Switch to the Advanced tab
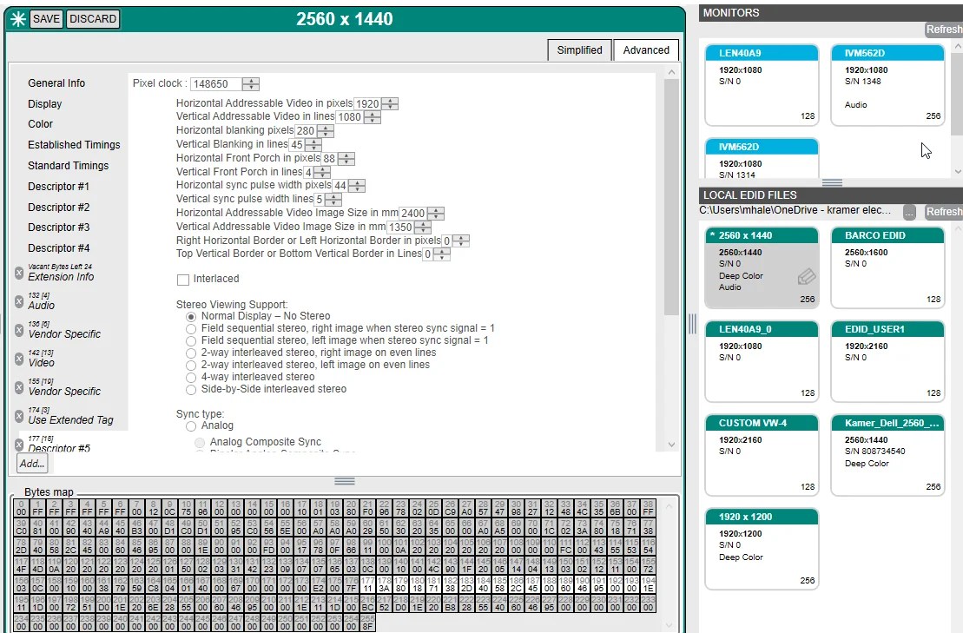This screenshot has width=963, height=633. [x=646, y=50]
